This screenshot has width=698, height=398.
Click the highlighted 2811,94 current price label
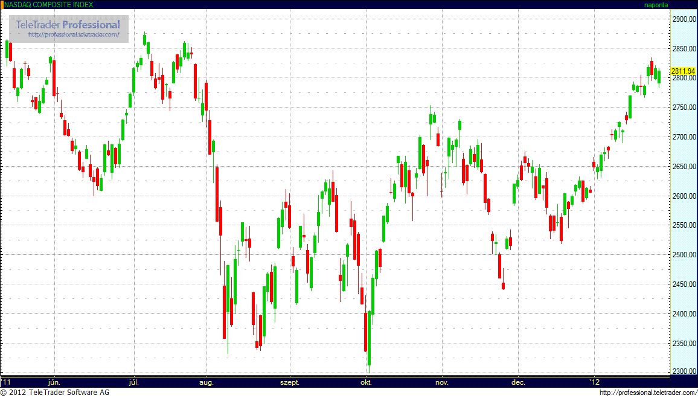coord(684,71)
